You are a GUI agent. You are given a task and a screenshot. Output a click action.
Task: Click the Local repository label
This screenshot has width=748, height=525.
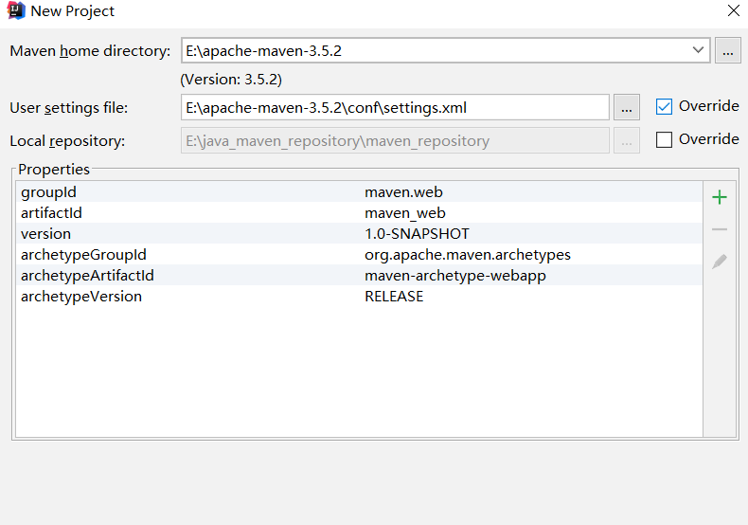(67, 141)
